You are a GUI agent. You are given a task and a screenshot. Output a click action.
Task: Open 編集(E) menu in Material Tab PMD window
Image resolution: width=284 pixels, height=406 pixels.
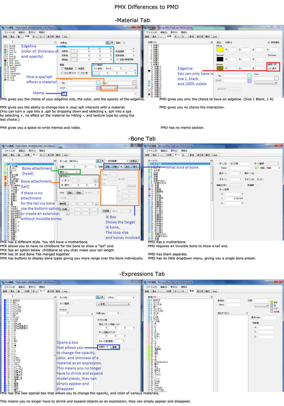(164, 32)
